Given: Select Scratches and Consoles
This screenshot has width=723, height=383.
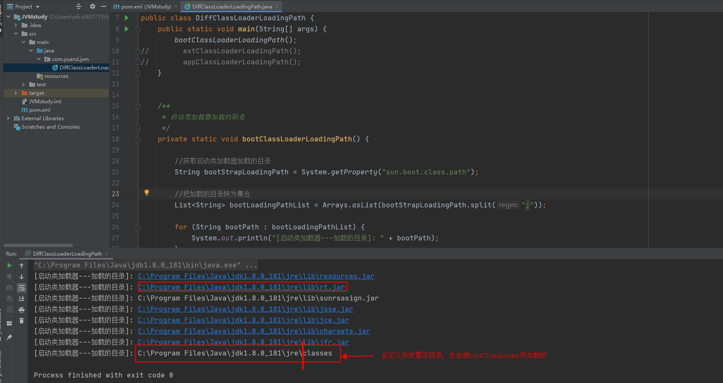Looking at the screenshot, I should pos(47,127).
